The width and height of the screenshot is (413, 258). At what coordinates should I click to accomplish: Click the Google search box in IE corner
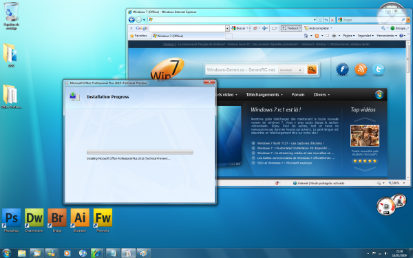(x=372, y=20)
